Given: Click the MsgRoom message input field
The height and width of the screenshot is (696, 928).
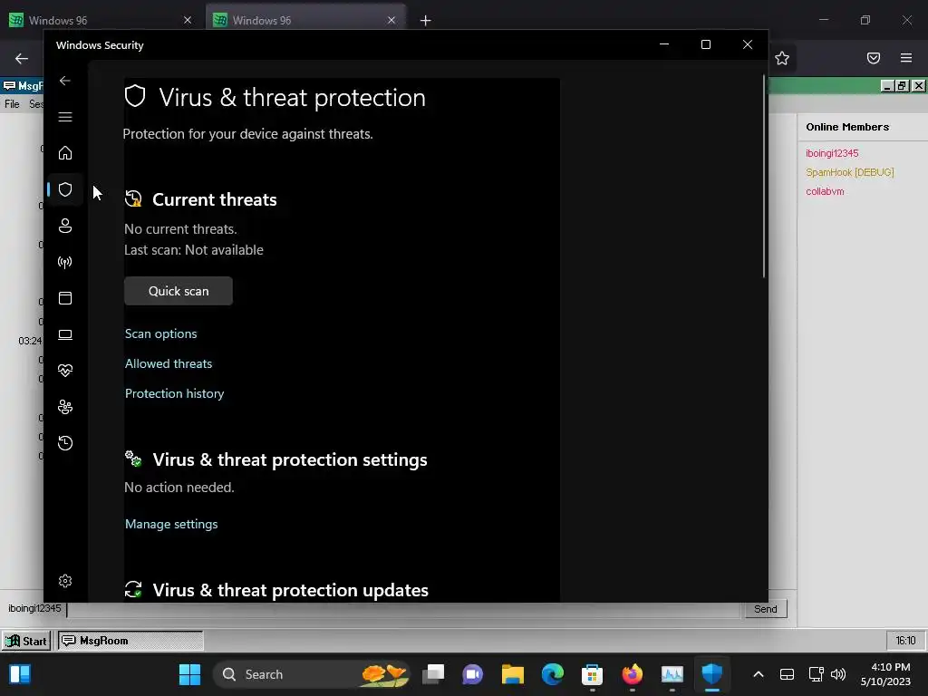Looking at the screenshot, I should coord(403,609).
